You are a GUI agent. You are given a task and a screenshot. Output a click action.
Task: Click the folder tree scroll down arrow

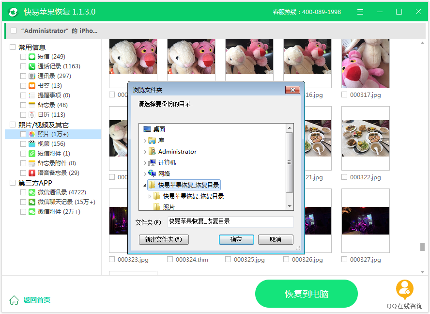[x=290, y=206]
